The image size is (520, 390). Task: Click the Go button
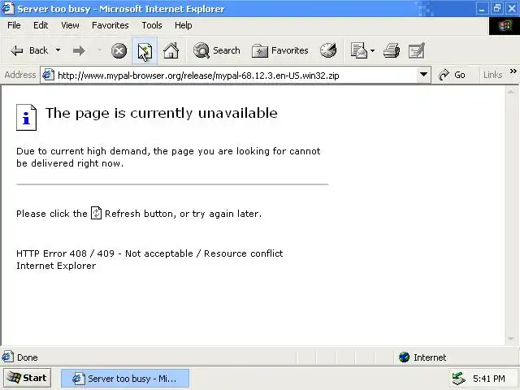(452, 75)
